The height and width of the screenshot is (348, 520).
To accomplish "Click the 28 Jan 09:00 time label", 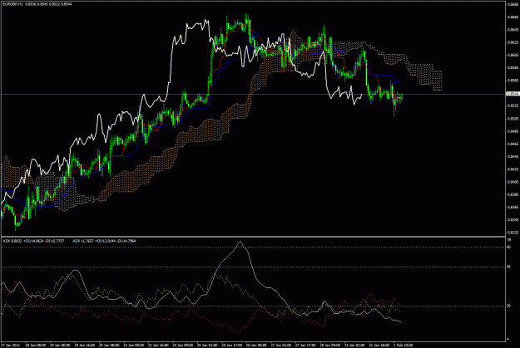I will (x=330, y=345).
